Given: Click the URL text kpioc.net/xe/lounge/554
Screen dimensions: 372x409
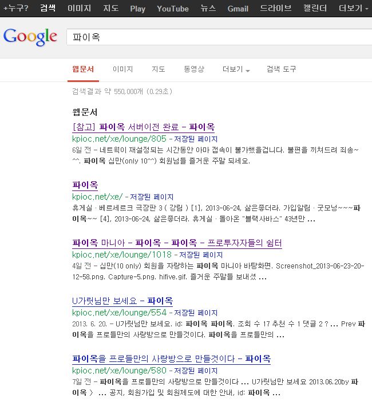Looking at the screenshot, I should [x=119, y=313].
